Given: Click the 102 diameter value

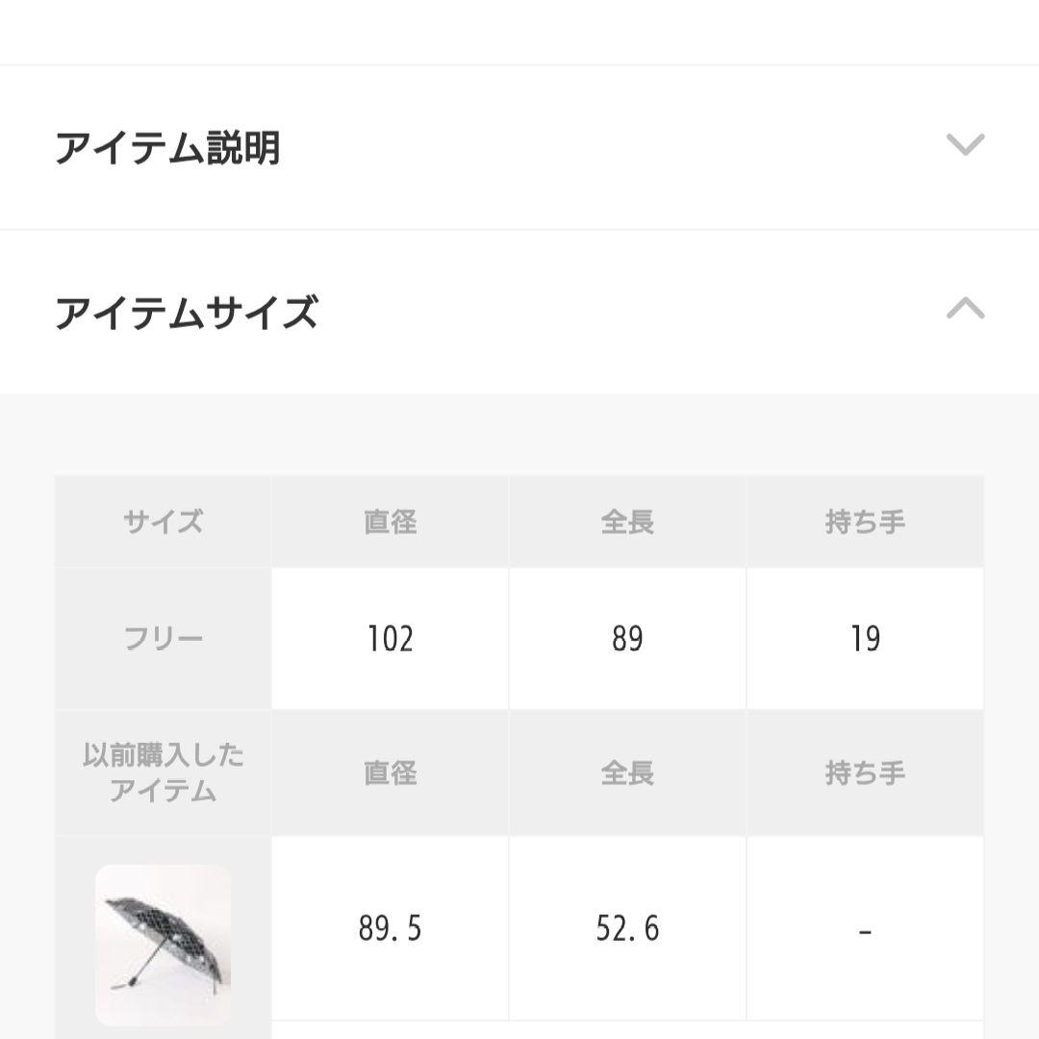Looking at the screenshot, I should pos(390,638).
